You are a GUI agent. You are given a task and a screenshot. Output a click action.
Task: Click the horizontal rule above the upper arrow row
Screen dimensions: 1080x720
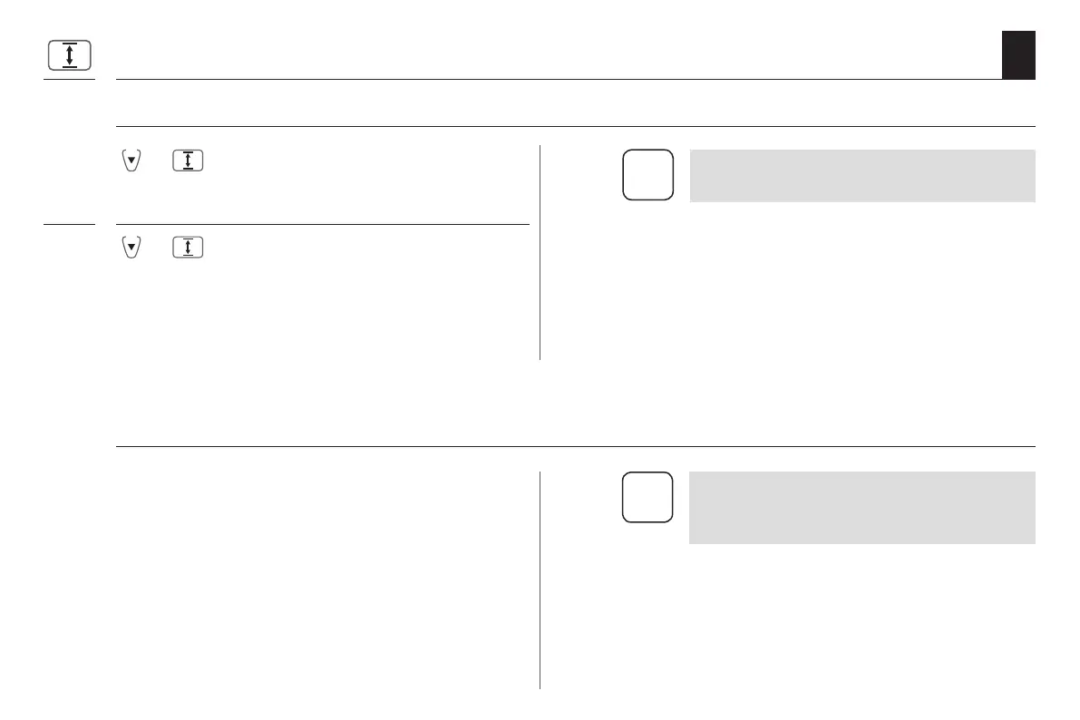pyautogui.click(x=576, y=126)
